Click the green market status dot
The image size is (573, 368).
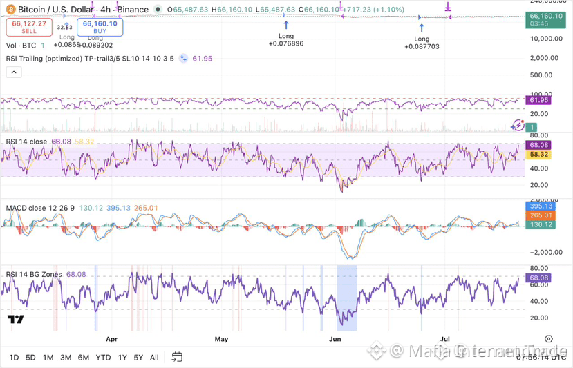158,9
